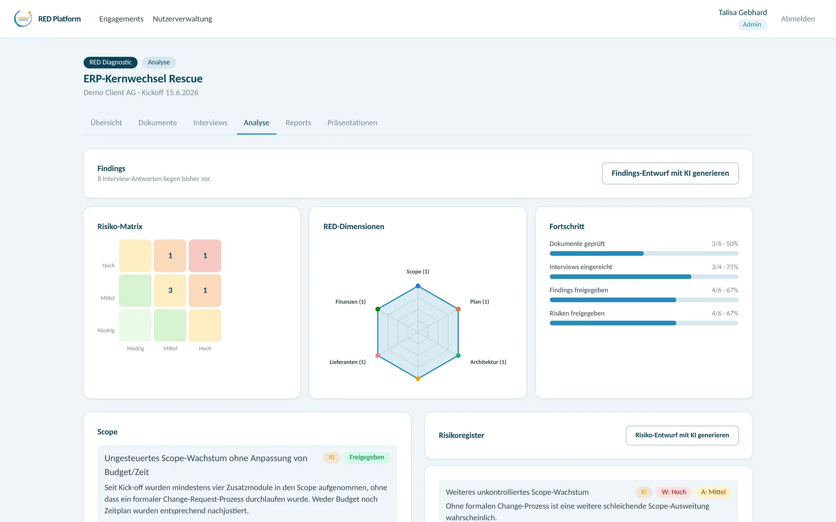The image size is (836, 522).
Task: Switch to the Übersicht tab
Action: tap(106, 123)
